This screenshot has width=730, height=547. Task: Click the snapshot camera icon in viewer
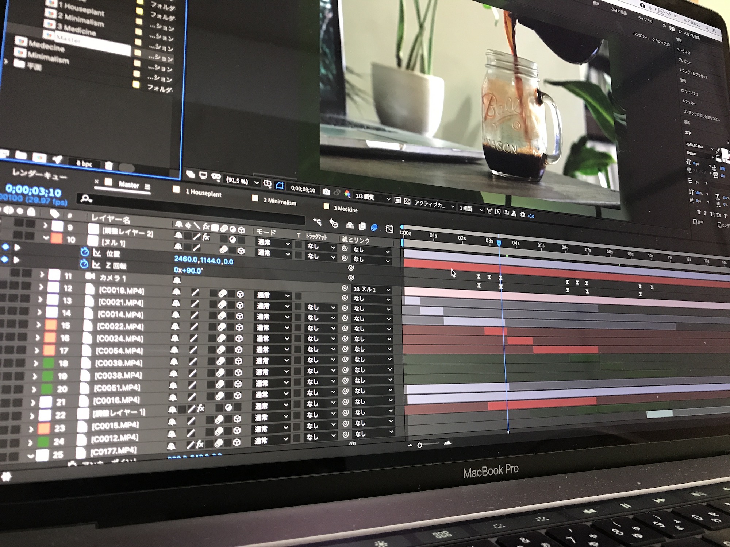pyautogui.click(x=326, y=191)
